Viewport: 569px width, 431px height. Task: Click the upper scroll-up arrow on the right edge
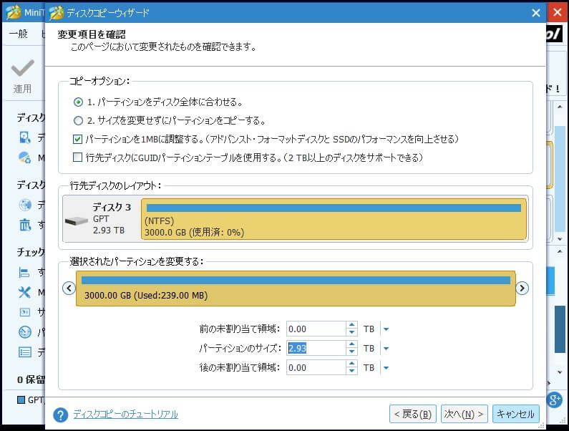pyautogui.click(x=560, y=107)
